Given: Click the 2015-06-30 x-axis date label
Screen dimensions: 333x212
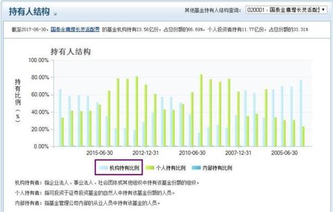Looking at the screenshot, I should click(99, 153).
